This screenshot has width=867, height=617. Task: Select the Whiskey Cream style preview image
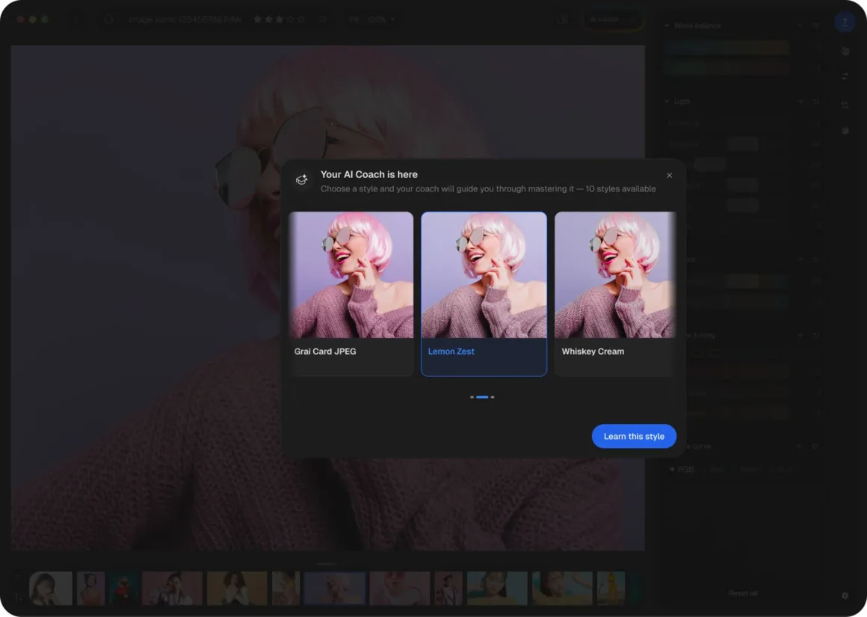click(x=615, y=275)
